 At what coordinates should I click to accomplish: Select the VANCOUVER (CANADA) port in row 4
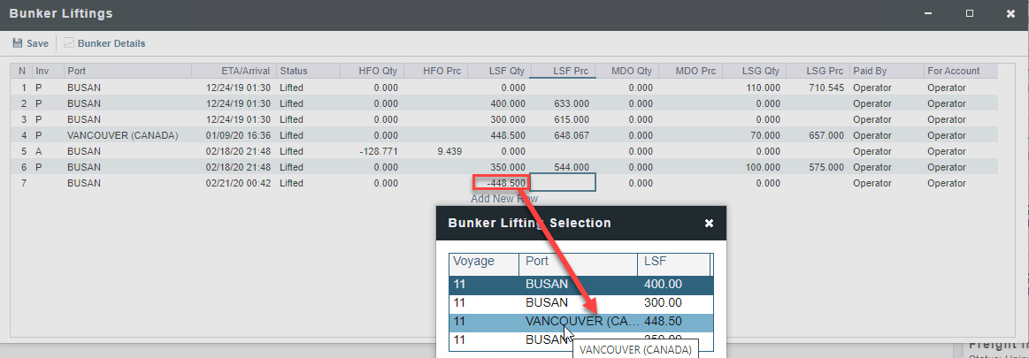(x=122, y=135)
